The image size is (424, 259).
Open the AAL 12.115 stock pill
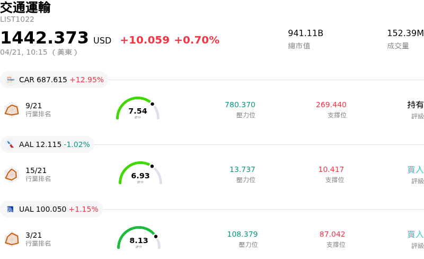(x=47, y=144)
